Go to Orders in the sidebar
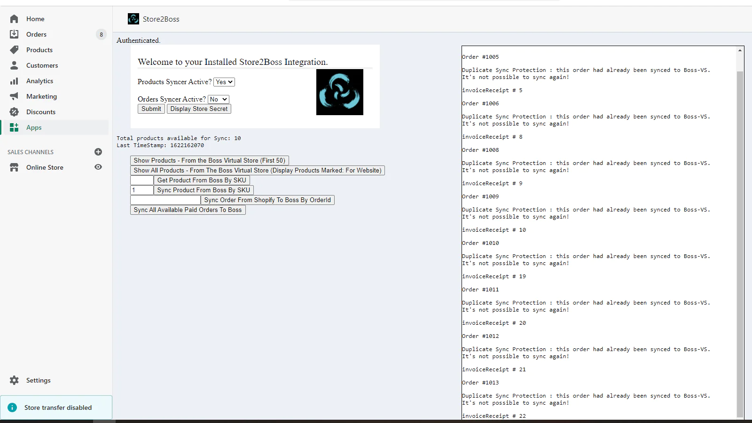752x423 pixels. pos(36,34)
